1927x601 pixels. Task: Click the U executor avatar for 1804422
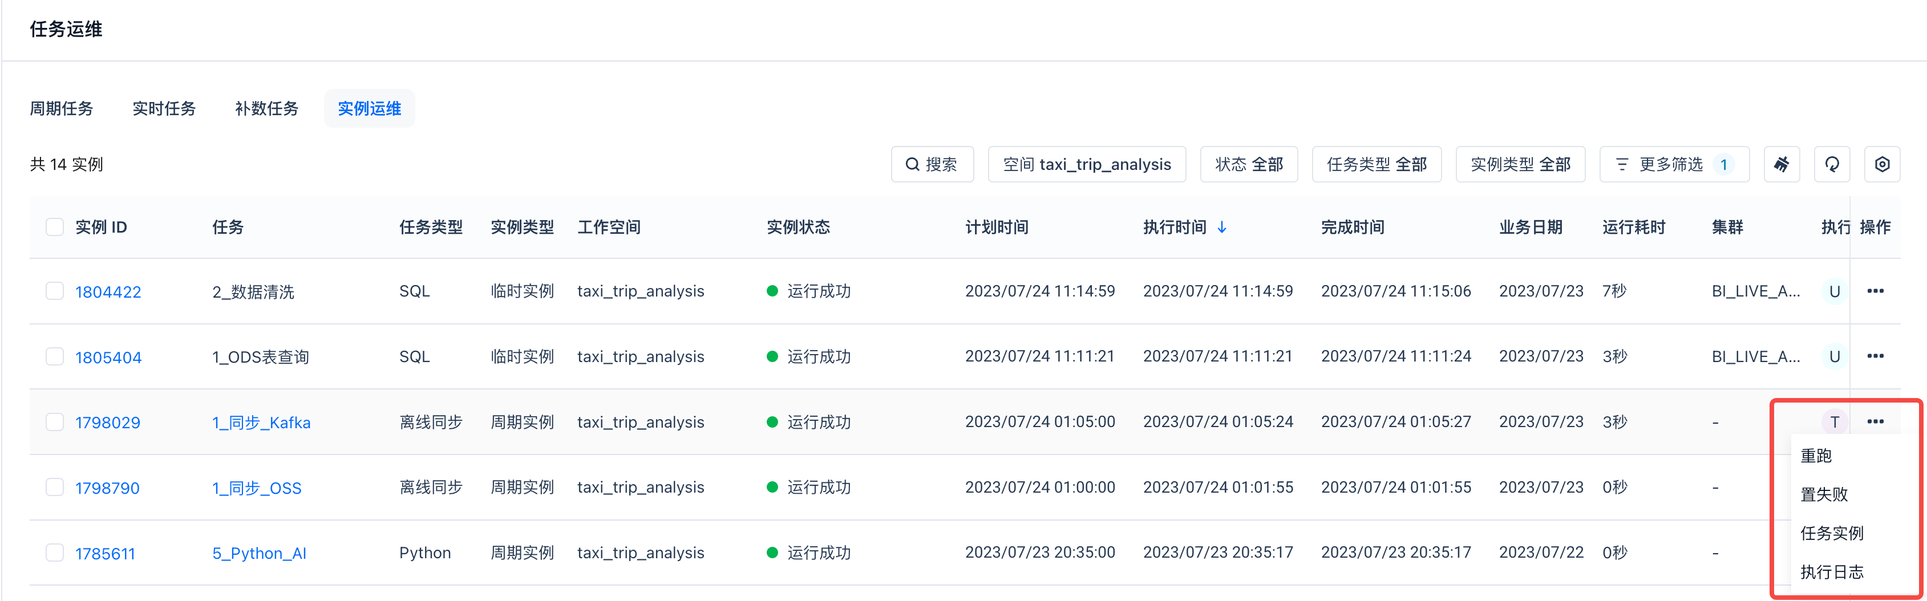pyautogui.click(x=1833, y=291)
